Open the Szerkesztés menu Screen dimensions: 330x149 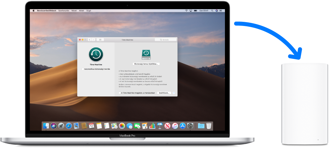click(x=64, y=11)
